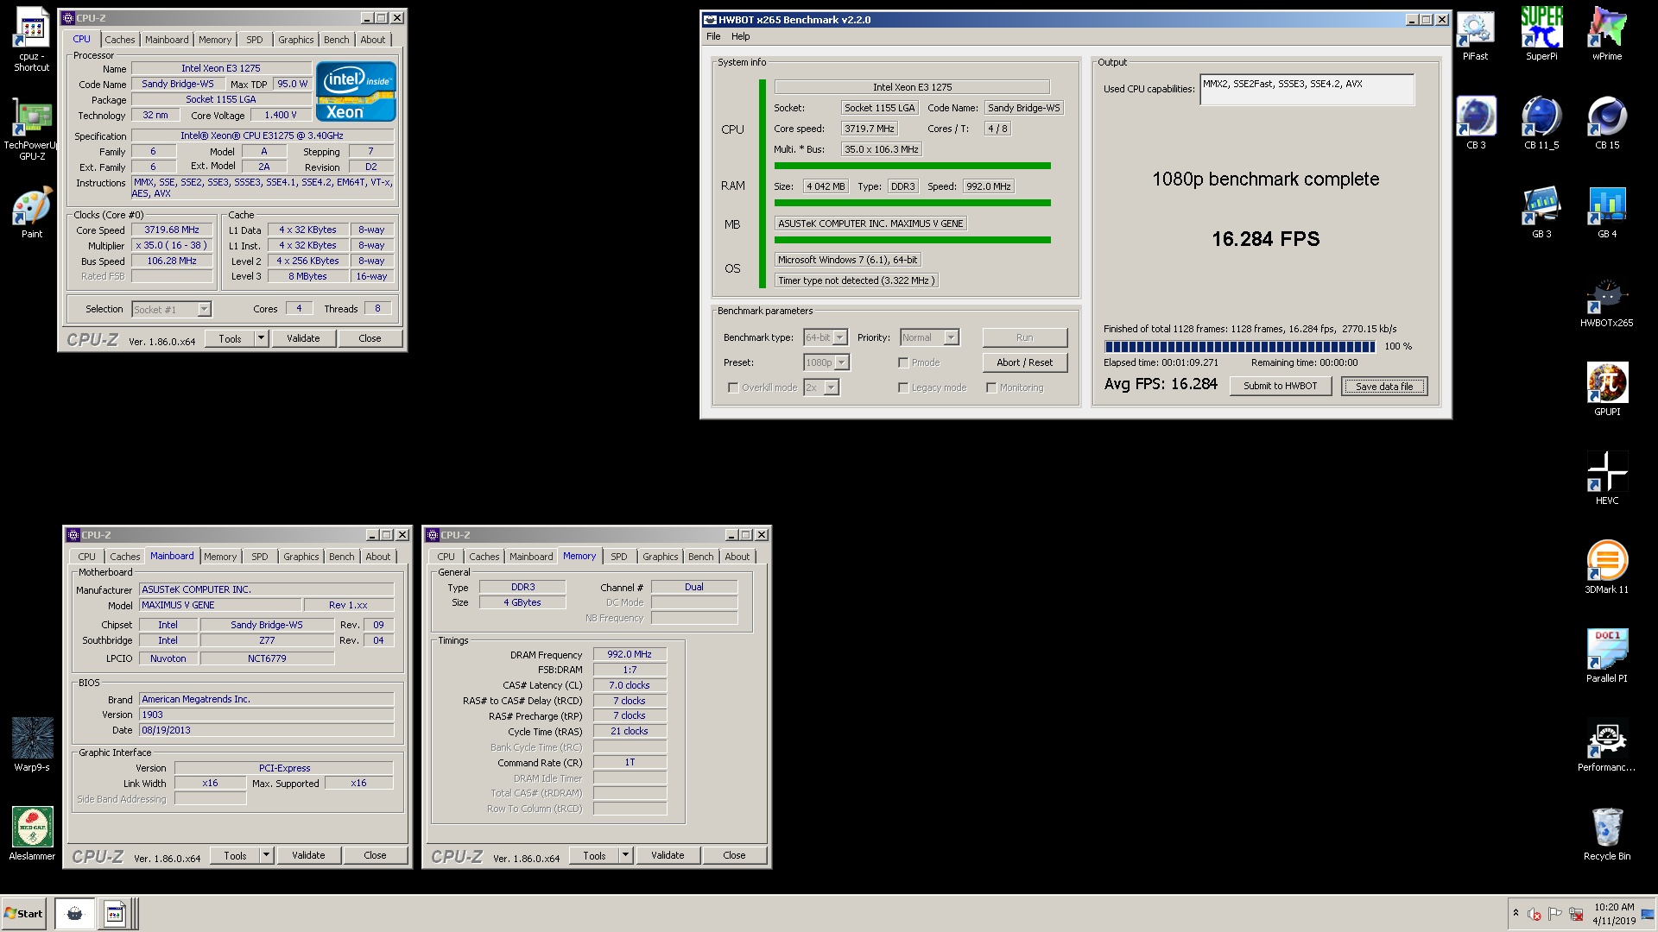Show hidden system tray icons arrow
This screenshot has height=932, width=1658.
1516,913
